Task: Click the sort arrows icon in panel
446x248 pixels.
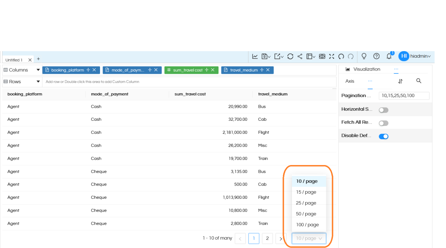Action: 400,81
